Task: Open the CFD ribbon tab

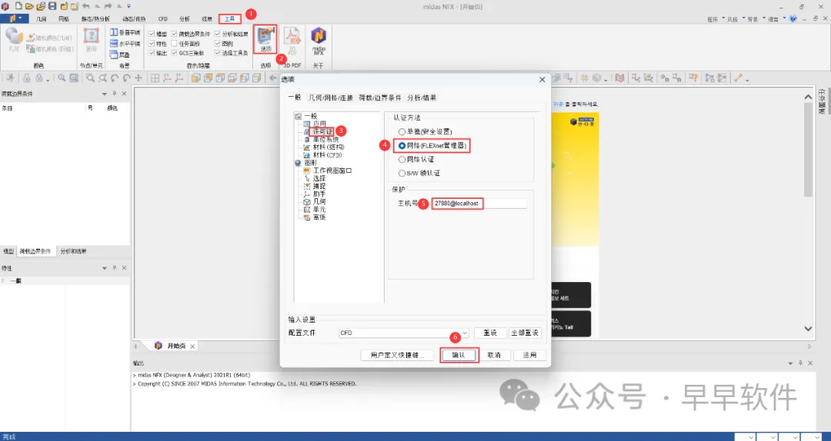Action: 162,19
